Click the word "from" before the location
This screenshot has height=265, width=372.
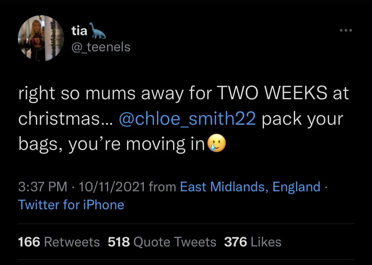(x=162, y=187)
